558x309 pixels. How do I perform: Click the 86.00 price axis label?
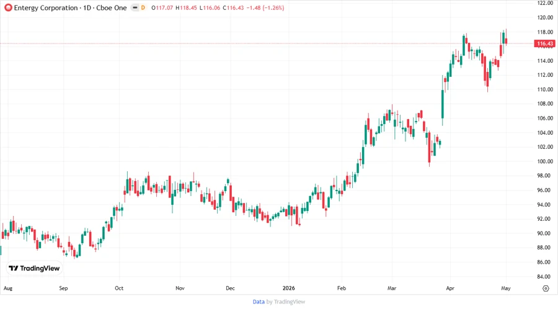point(545,262)
